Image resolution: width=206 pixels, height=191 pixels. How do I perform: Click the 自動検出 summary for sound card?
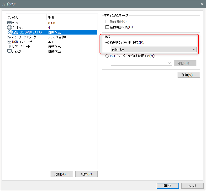tap(54, 47)
